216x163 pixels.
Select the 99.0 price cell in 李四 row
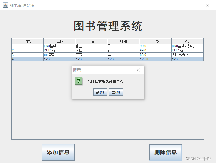click(x=155, y=50)
